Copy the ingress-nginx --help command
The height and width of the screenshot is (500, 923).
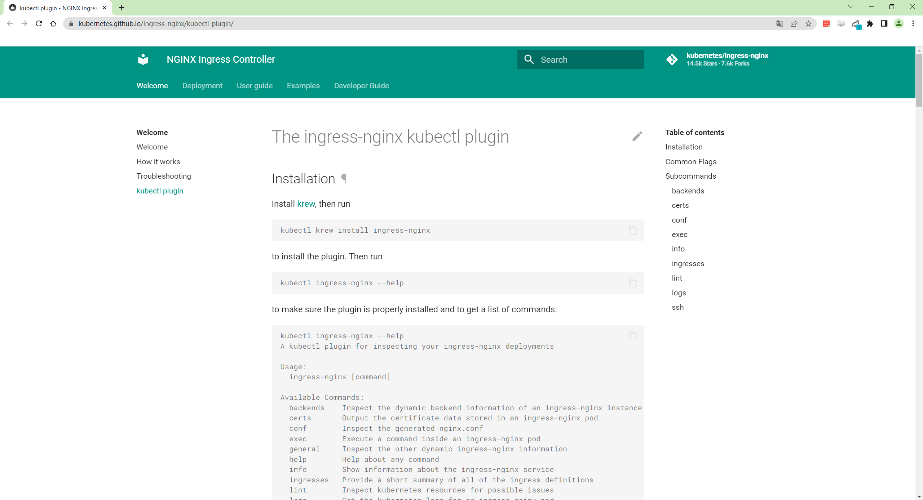(x=632, y=283)
